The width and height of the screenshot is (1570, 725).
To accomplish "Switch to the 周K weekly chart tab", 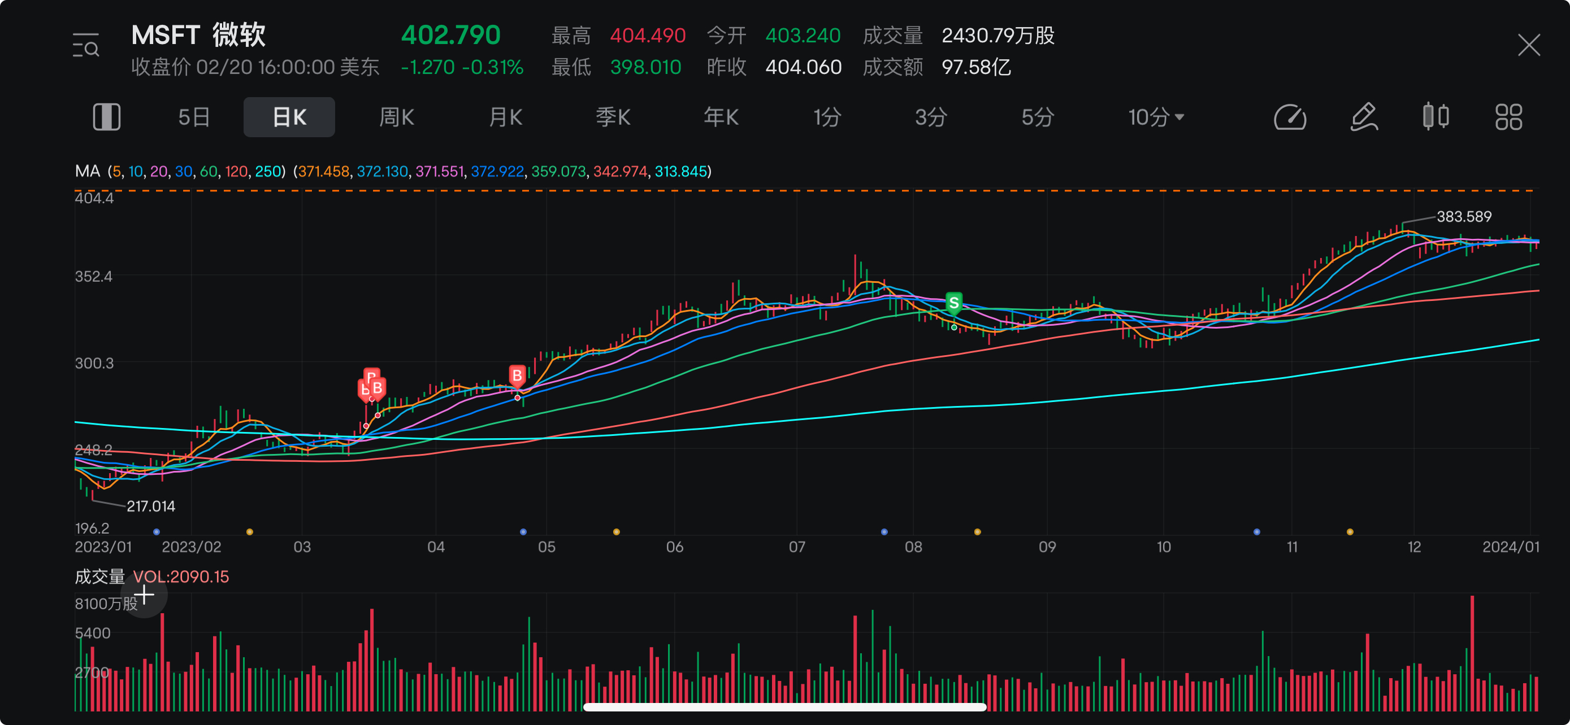I will [x=396, y=117].
